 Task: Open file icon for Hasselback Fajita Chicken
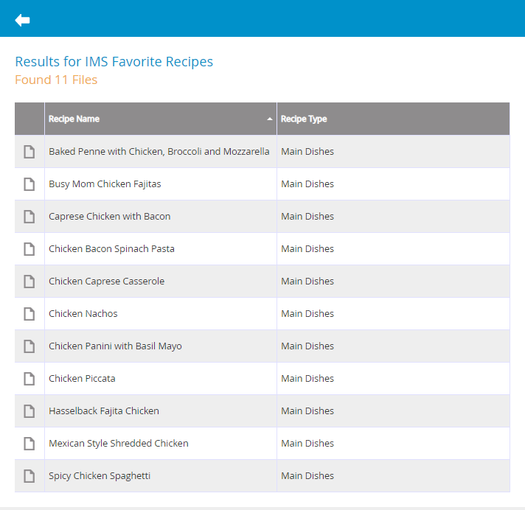[29, 411]
